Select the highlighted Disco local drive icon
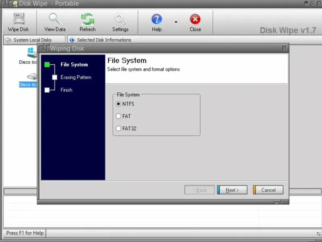 click(32, 77)
